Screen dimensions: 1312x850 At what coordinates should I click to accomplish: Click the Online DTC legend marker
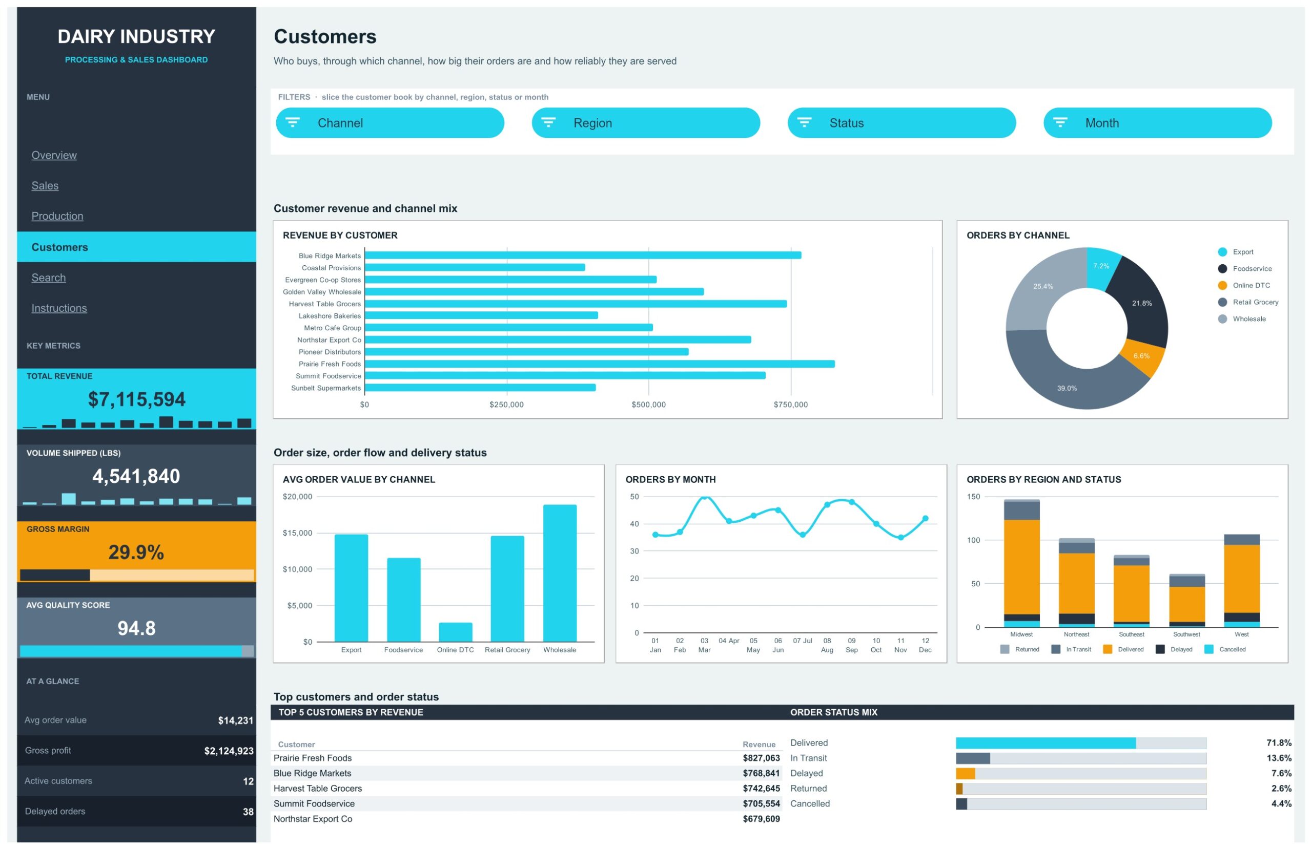coord(1222,285)
